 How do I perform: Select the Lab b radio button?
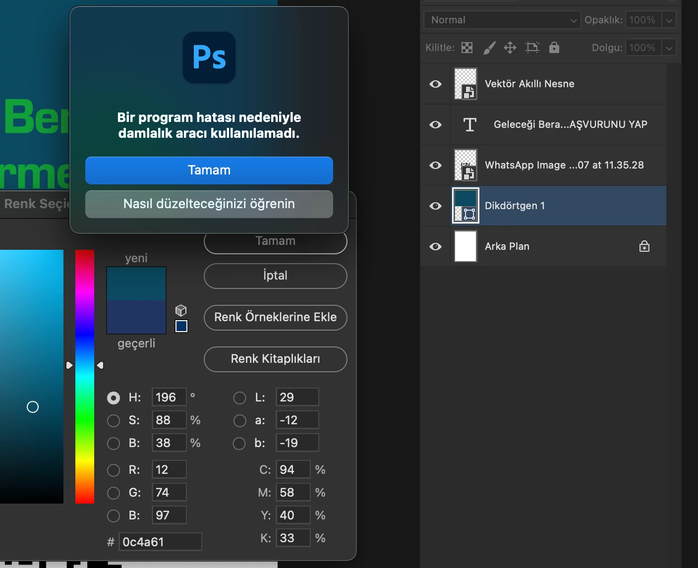239,443
